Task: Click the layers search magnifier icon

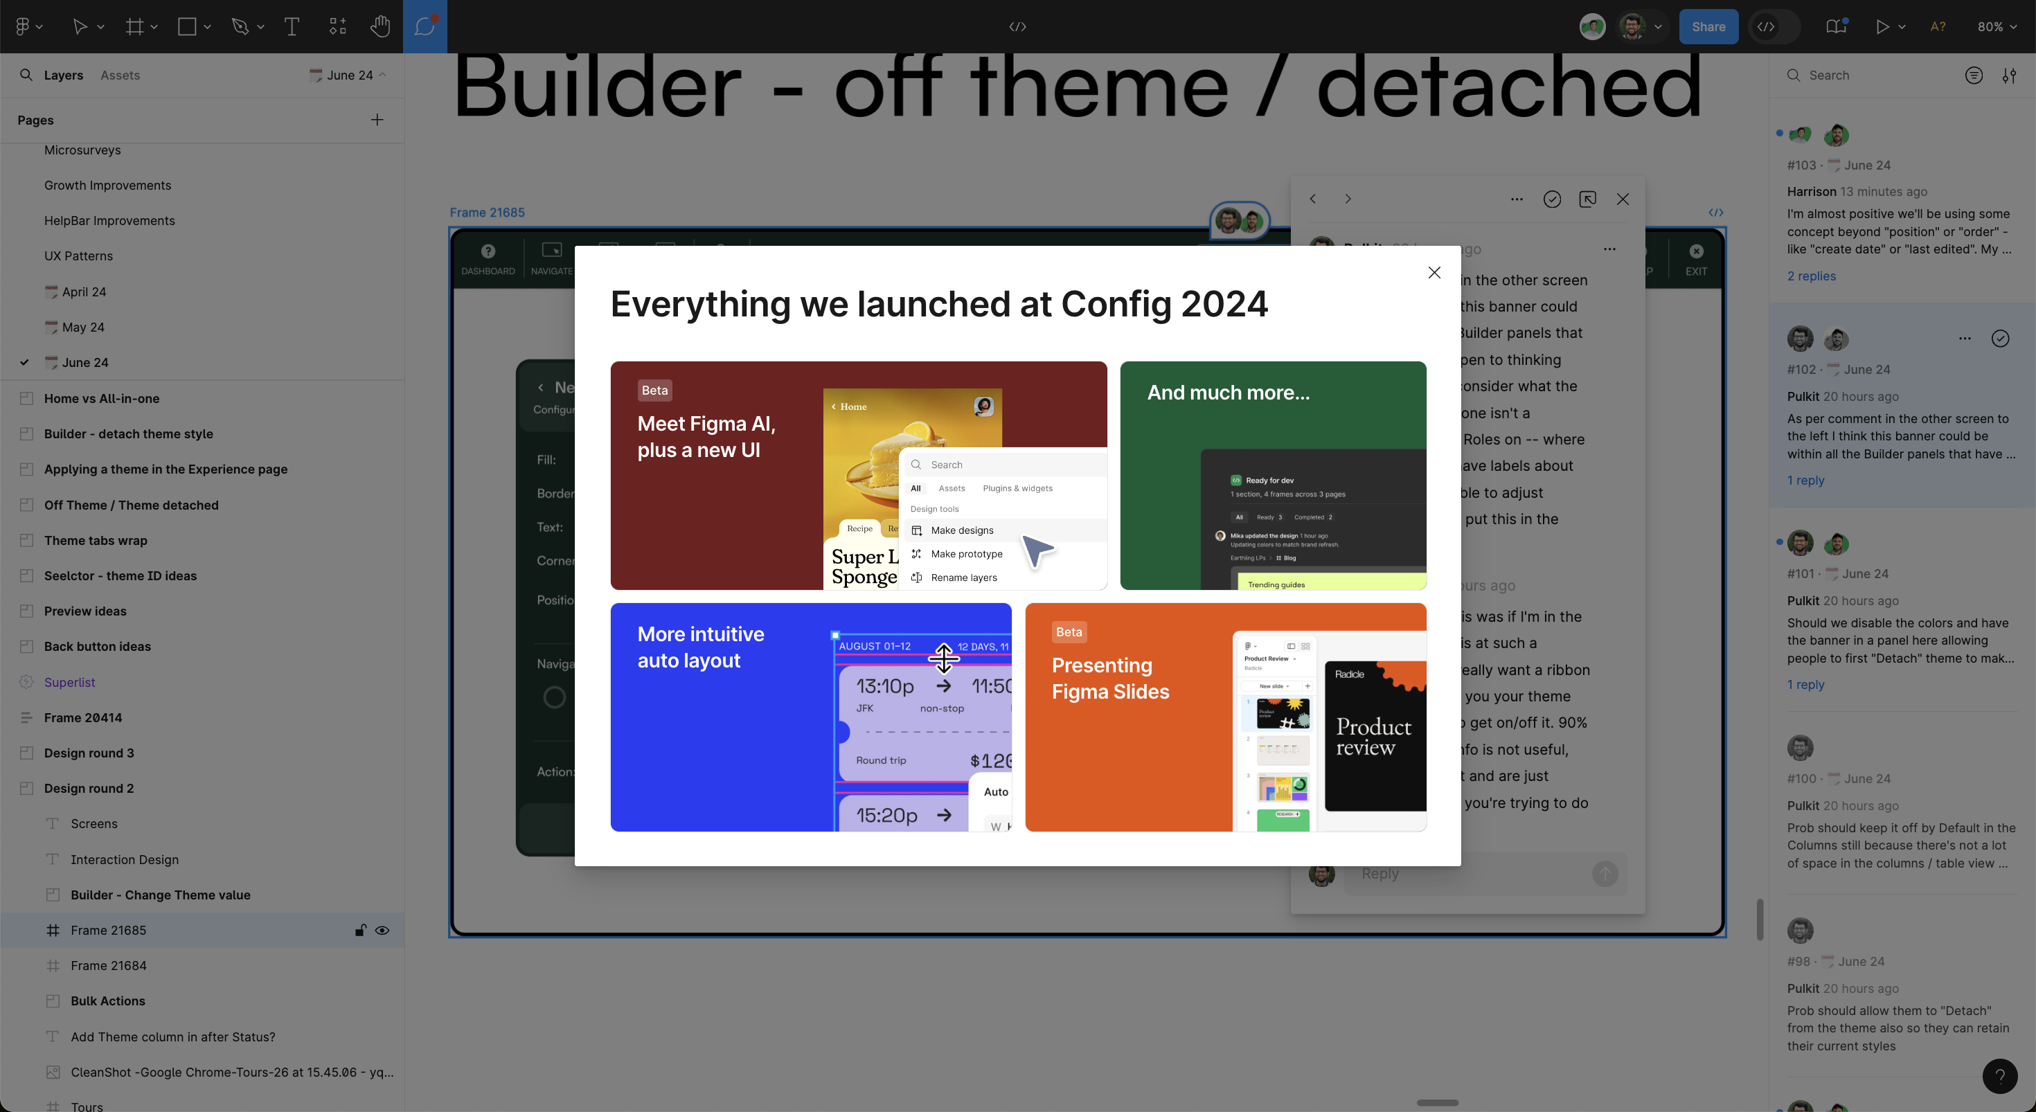Action: (26, 74)
